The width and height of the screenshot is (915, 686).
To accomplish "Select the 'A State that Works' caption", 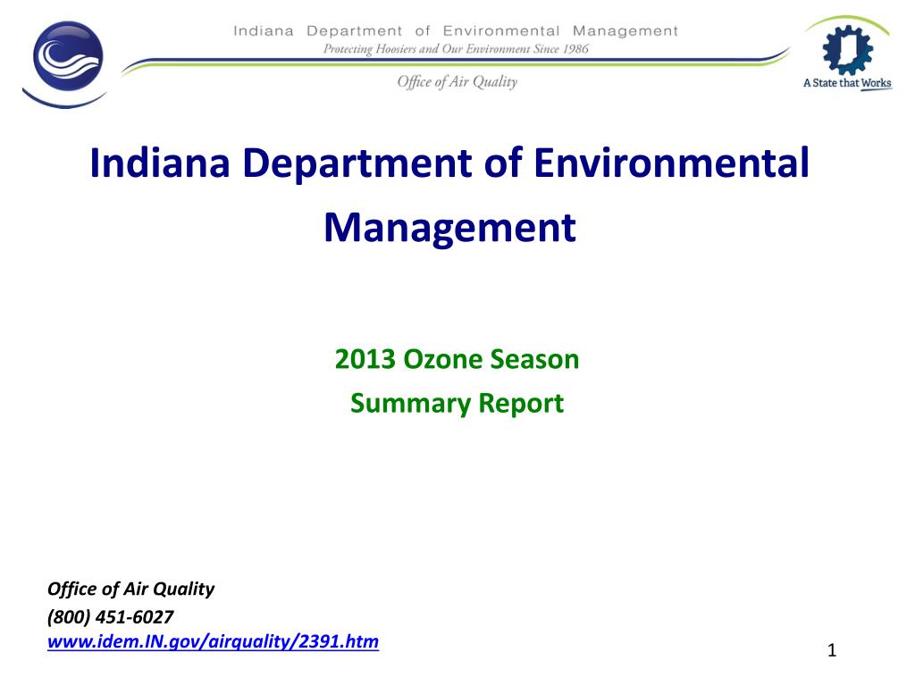I will 847,83.
